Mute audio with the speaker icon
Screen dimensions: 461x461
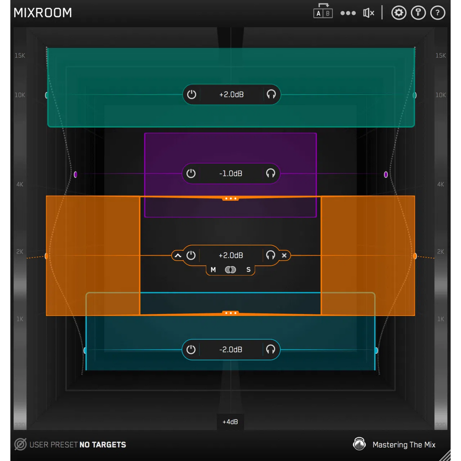click(x=368, y=13)
